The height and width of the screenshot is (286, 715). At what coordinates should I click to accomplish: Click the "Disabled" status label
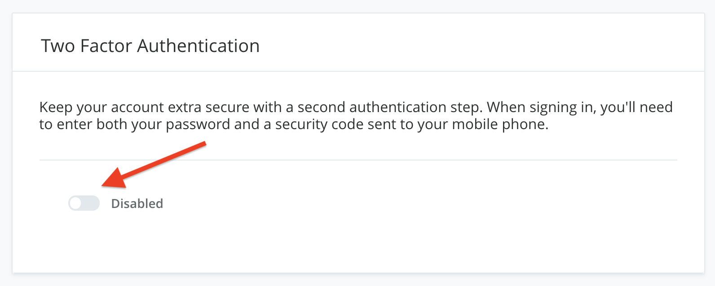137,204
